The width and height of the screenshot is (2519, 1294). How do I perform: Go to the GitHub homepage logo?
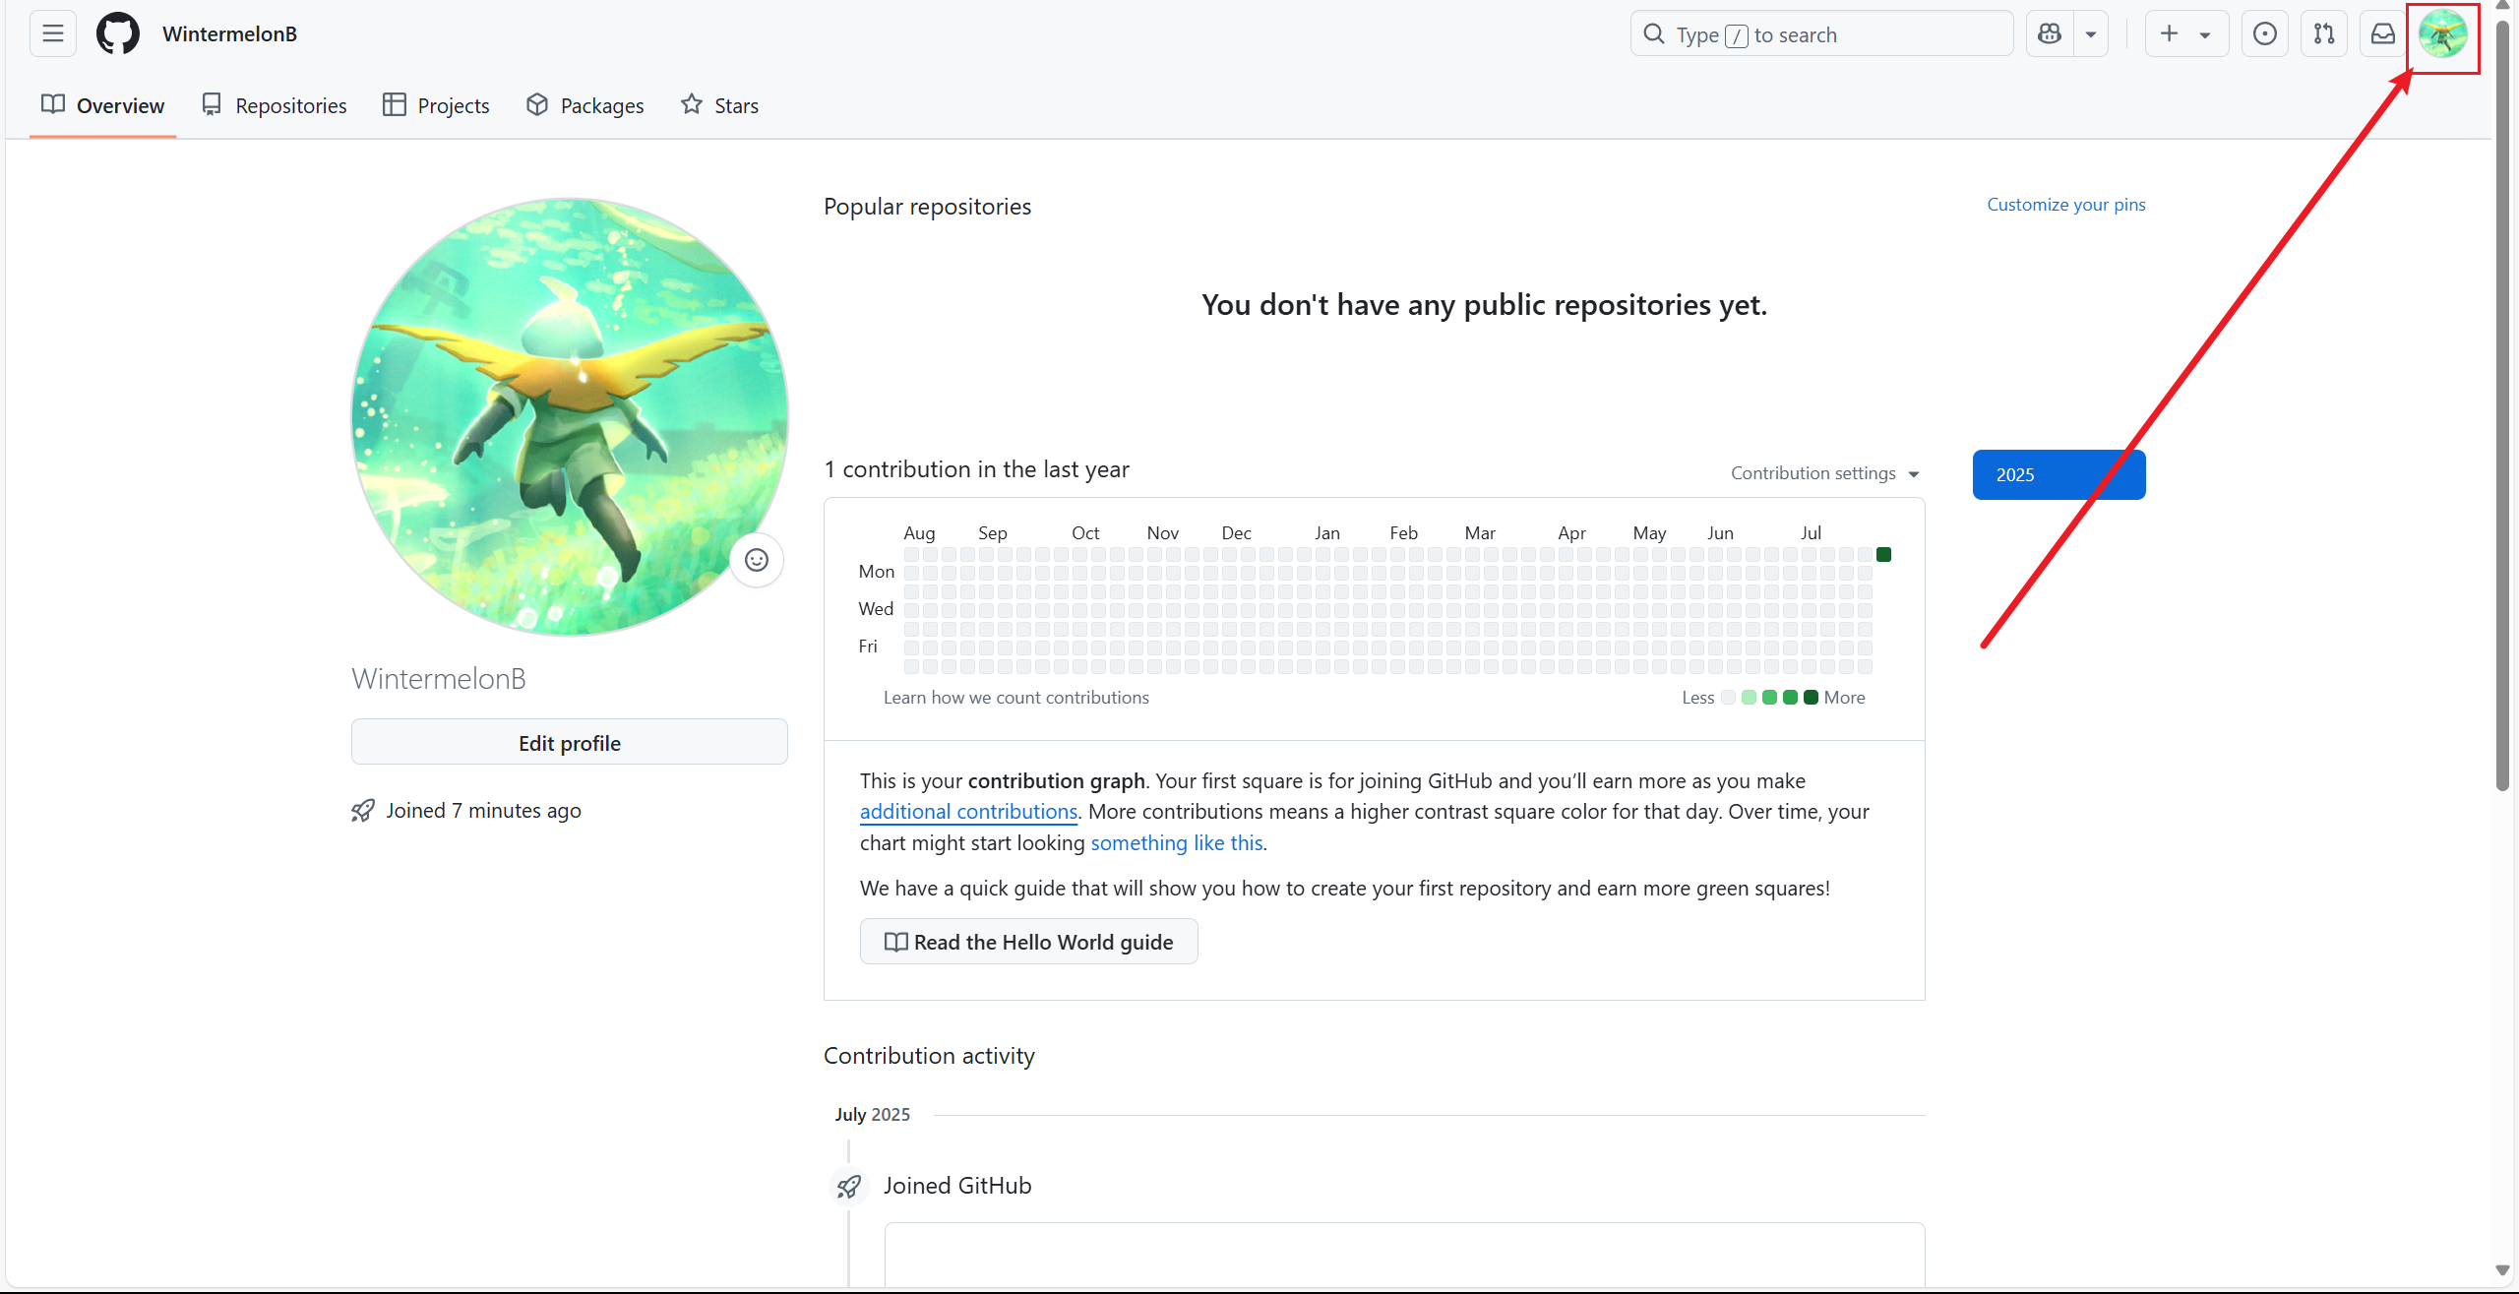click(118, 33)
